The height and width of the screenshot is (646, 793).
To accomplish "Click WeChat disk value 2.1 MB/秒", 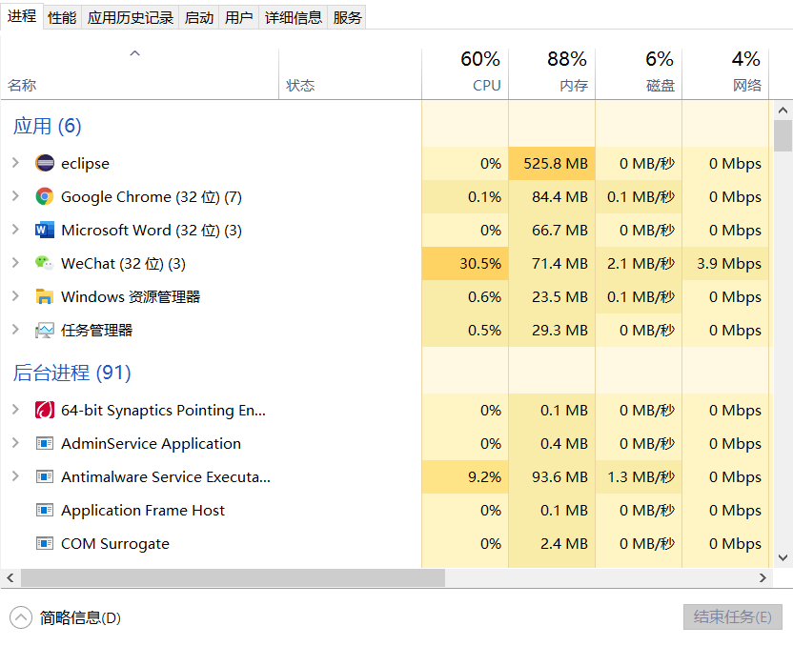I will [x=640, y=263].
